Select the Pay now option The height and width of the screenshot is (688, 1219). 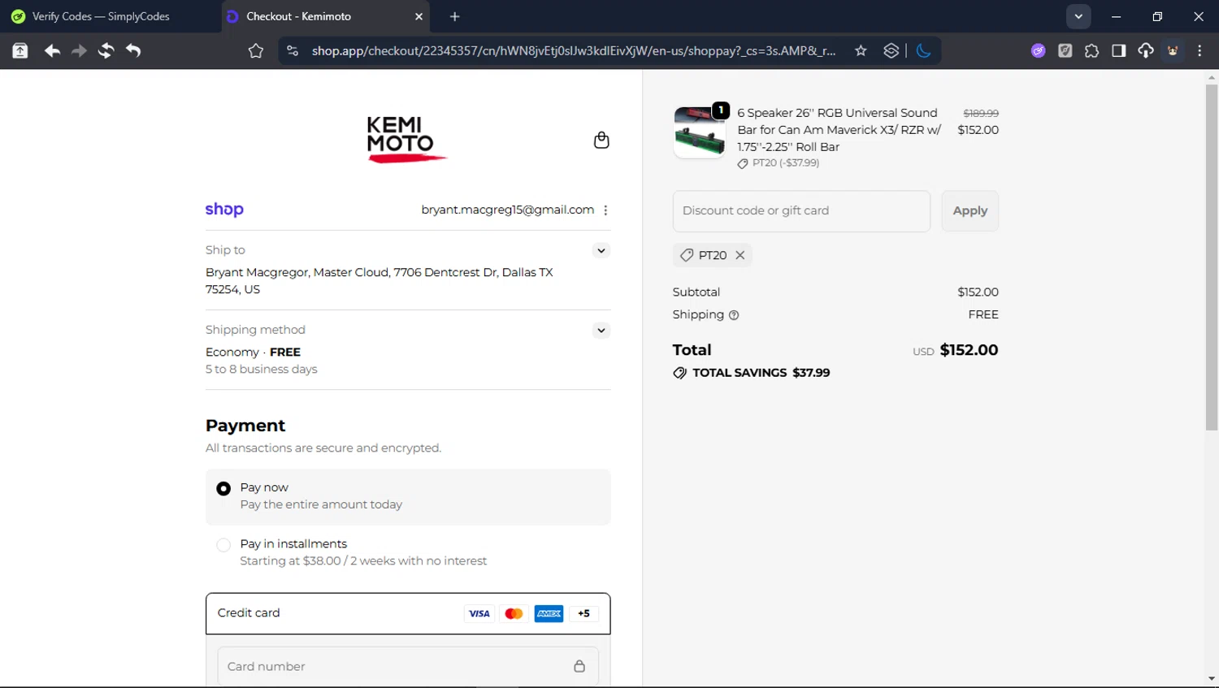(x=223, y=488)
